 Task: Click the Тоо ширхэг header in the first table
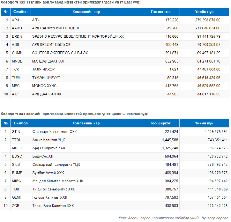tap(161, 12)
